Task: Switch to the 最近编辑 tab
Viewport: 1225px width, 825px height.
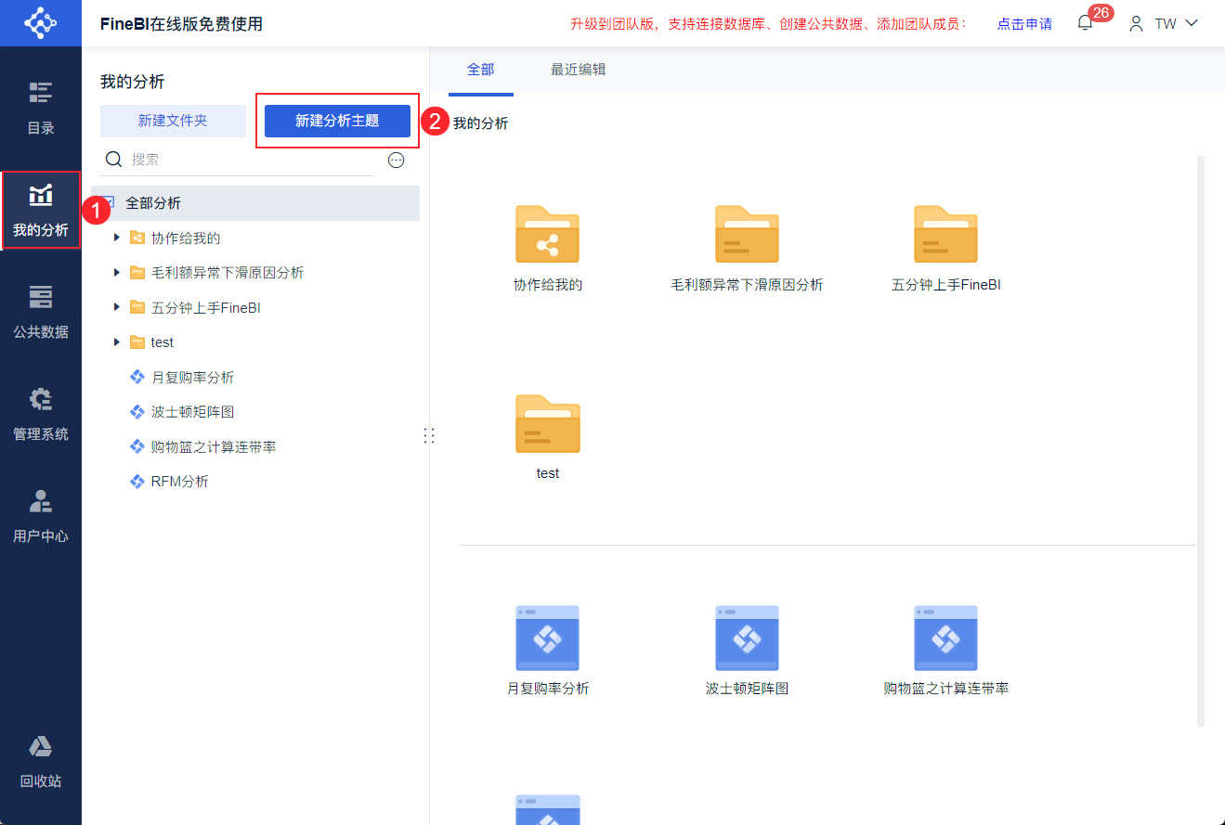Action: click(x=578, y=70)
